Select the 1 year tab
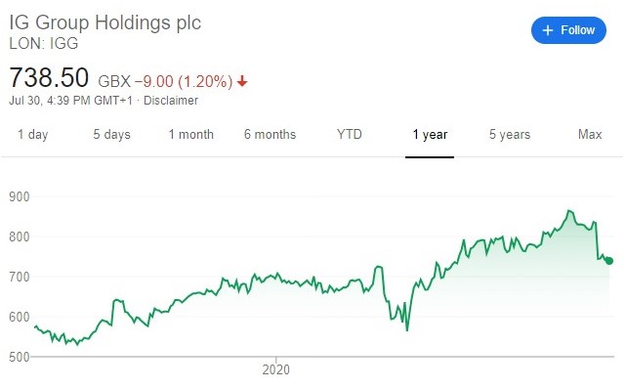Screen dimensions: 626x388 pos(430,135)
